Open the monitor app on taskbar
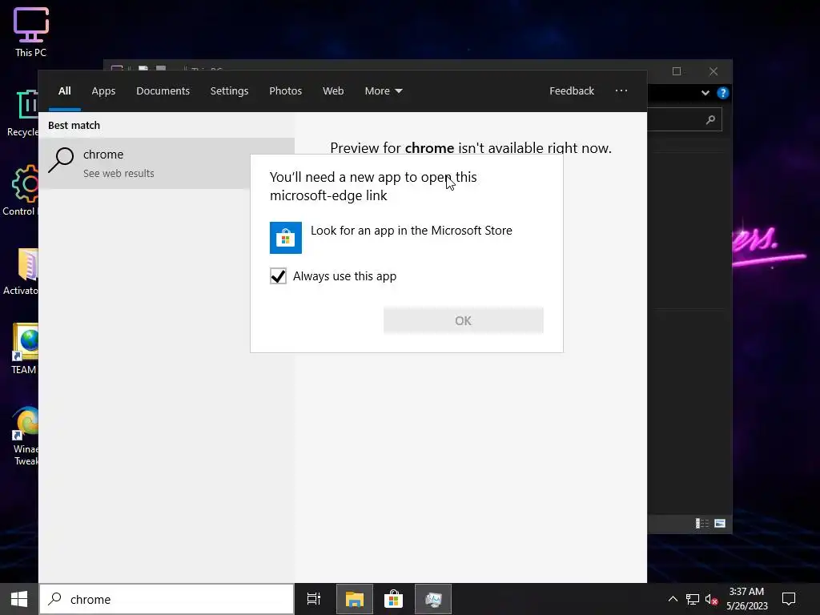The height and width of the screenshot is (615, 820). pyautogui.click(x=433, y=599)
